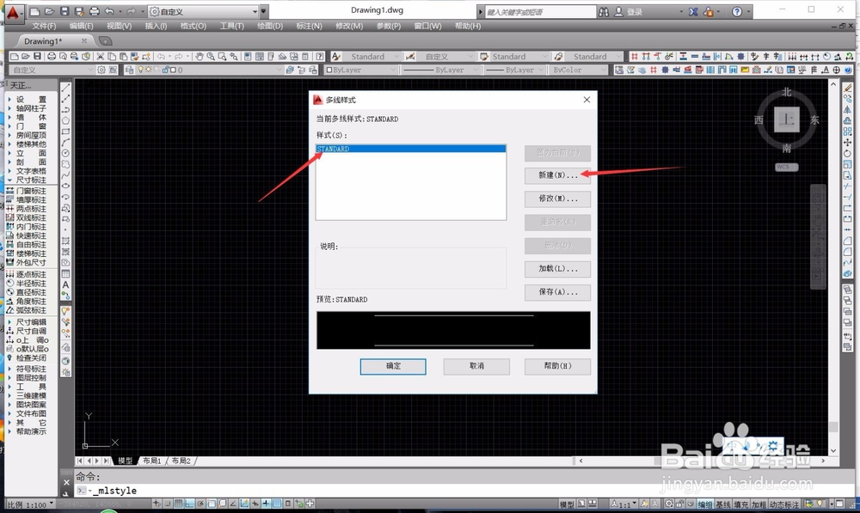Click the keyword search input field
This screenshot has height=513, width=860.
(x=540, y=12)
